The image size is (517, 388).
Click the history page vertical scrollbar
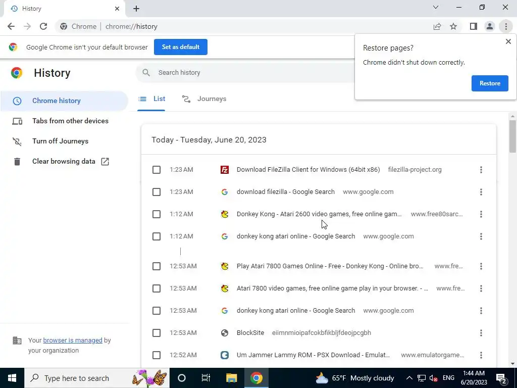pyautogui.click(x=512, y=135)
